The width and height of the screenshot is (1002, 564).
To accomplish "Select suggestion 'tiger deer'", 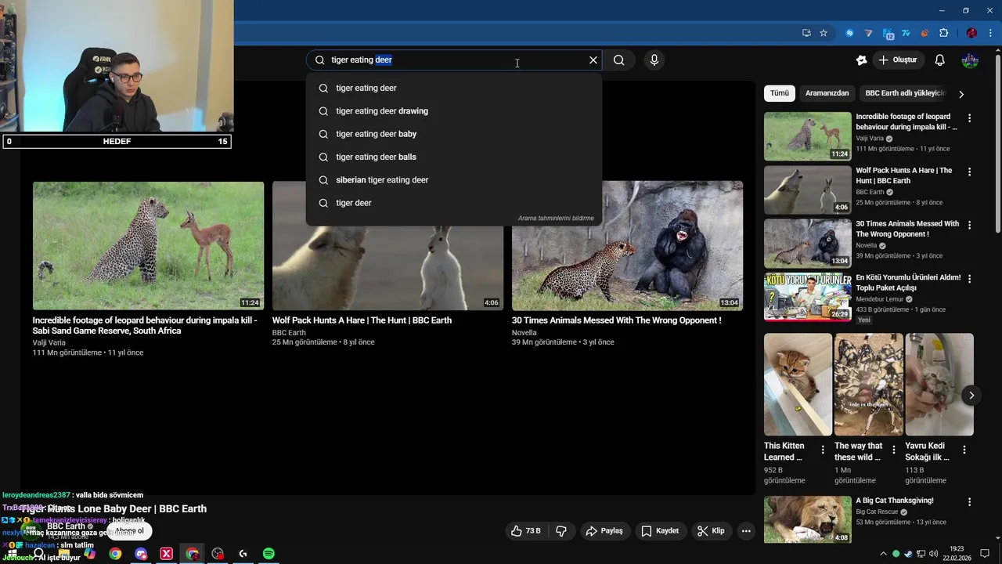I will [454, 203].
